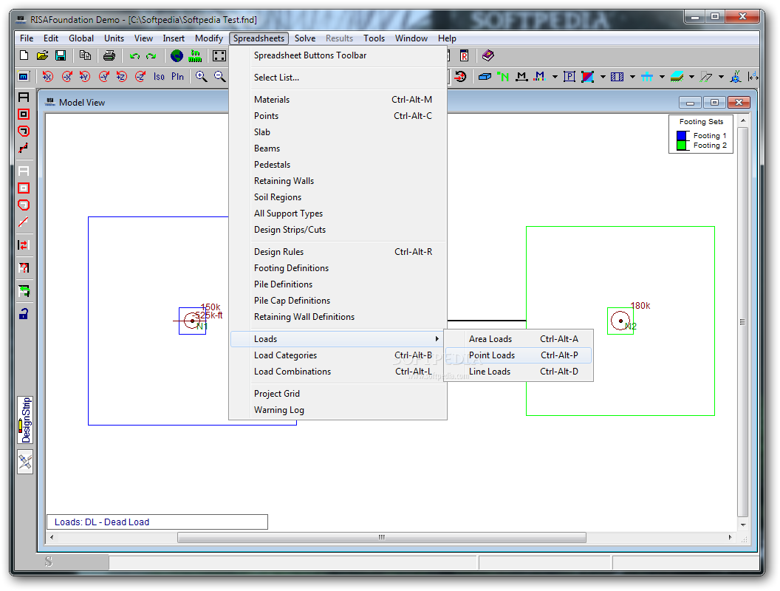Screen dimensions: 780x591
Task: Rotate the view about +Y
Action: [x=85, y=77]
